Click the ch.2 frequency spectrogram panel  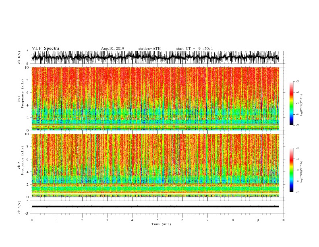(155, 165)
